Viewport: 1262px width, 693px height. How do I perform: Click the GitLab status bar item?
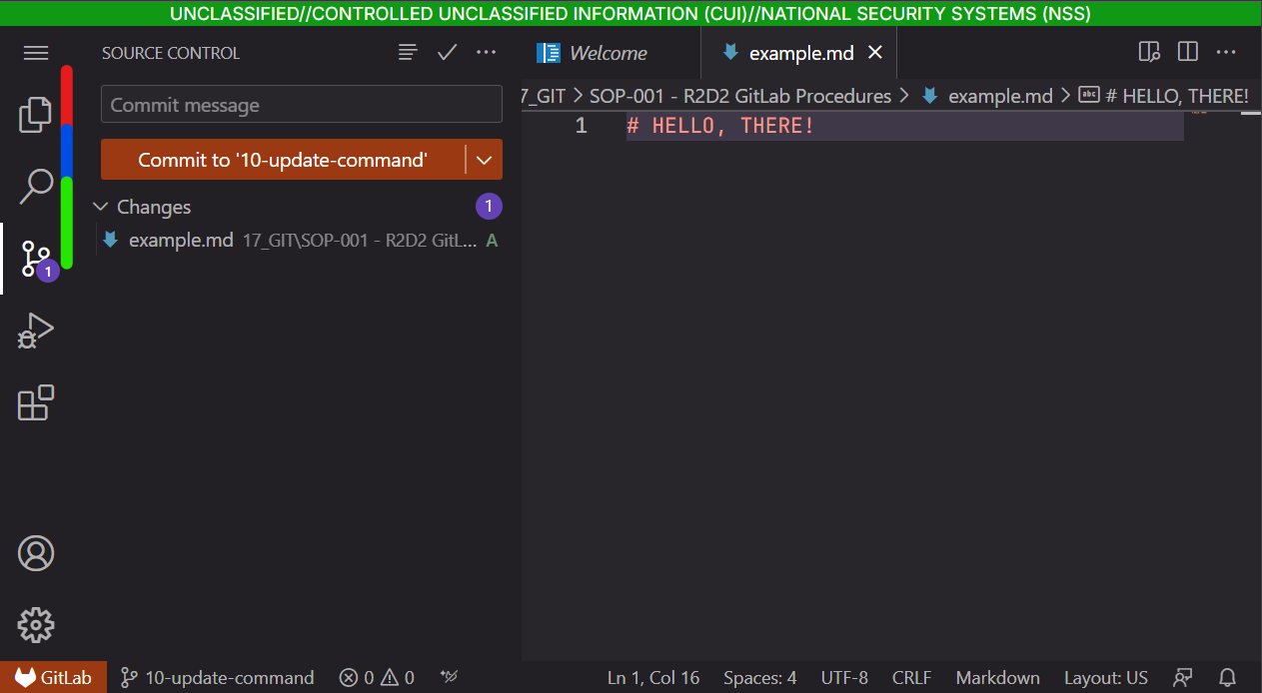coord(54,678)
